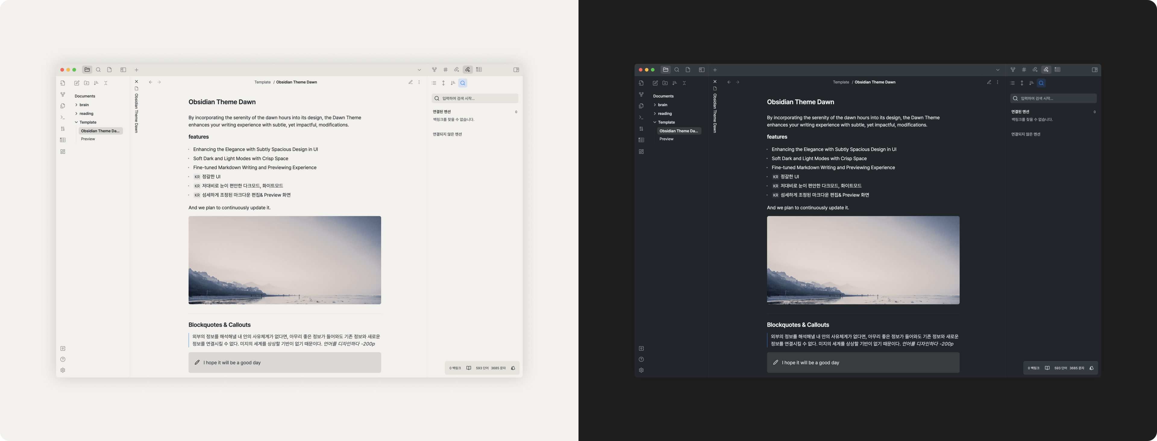This screenshot has height=441, width=1157.
Task: Create new folder in dark window explorer
Action: [665, 83]
